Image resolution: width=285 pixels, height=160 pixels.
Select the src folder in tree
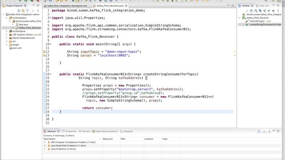(14, 41)
